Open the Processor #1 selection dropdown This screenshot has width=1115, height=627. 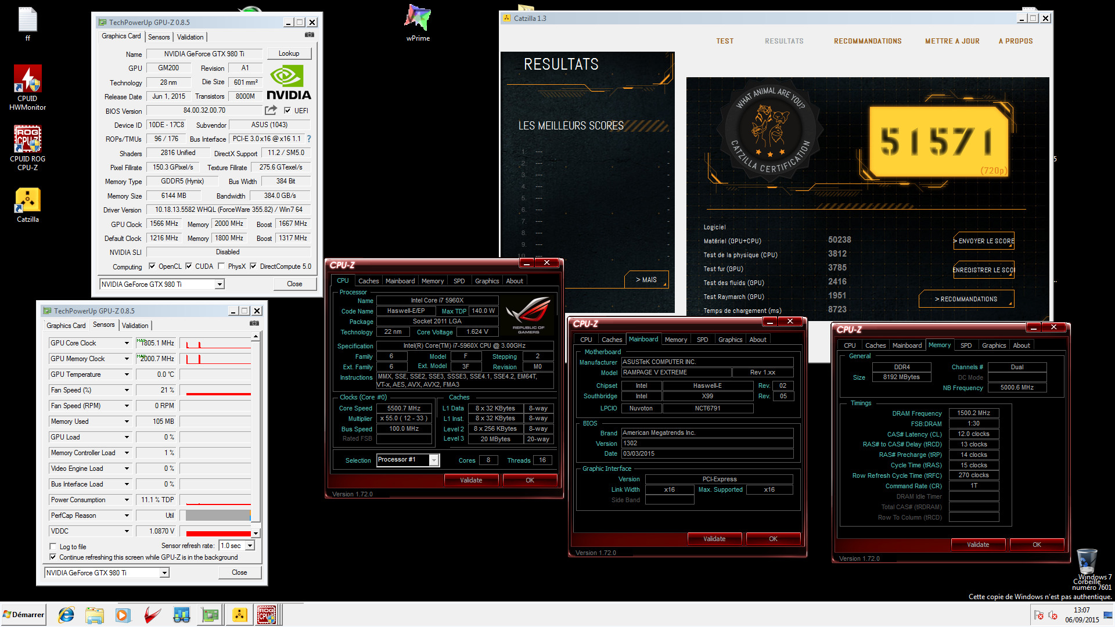434,460
